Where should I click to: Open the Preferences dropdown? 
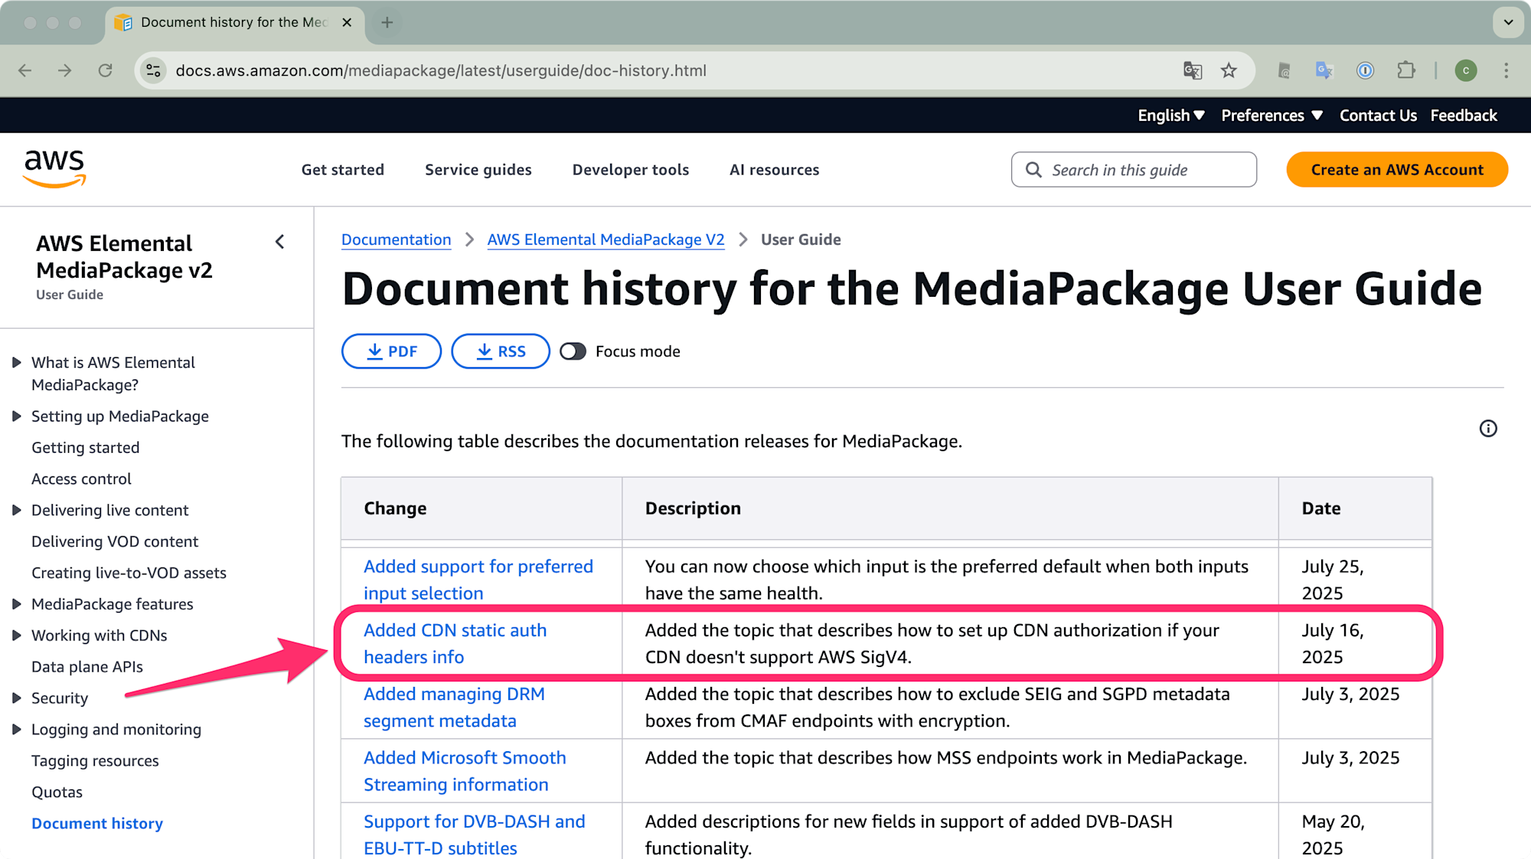tap(1271, 116)
